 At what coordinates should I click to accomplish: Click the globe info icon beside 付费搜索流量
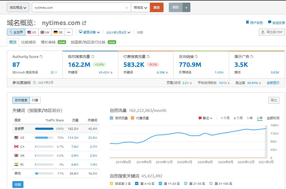click(148, 57)
